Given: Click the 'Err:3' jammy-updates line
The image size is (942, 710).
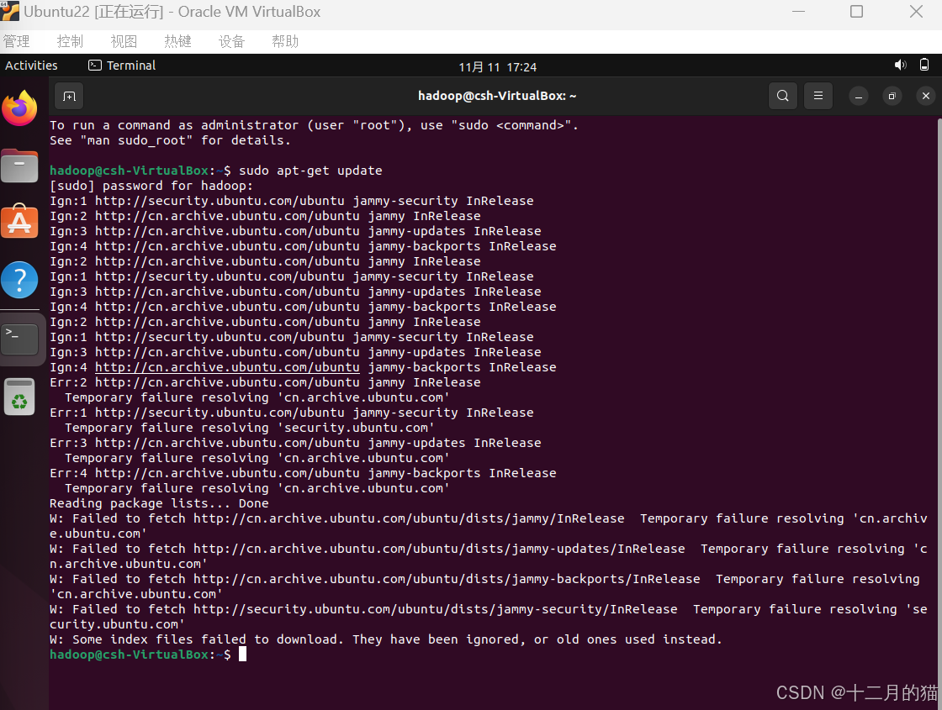Looking at the screenshot, I should [295, 442].
